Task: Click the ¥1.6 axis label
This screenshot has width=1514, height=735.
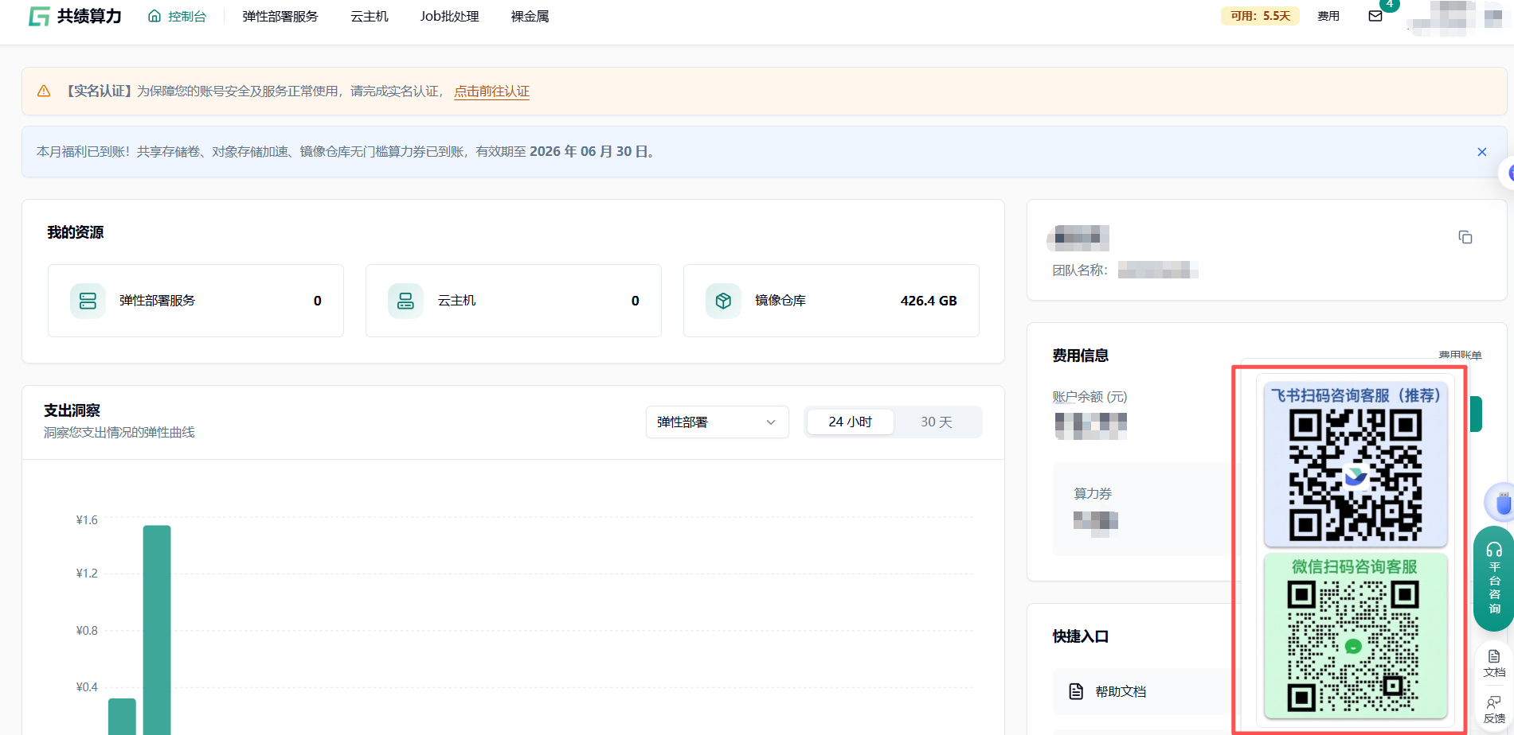Action: [87, 520]
